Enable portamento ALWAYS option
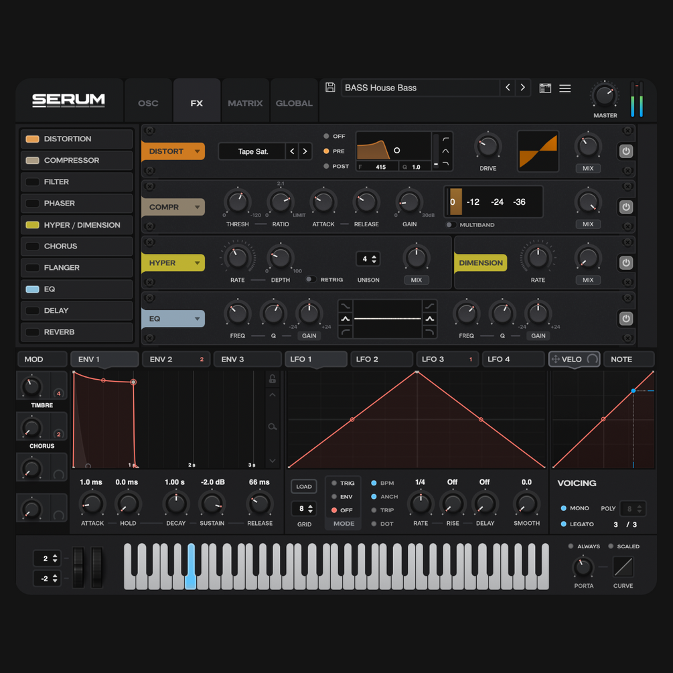673x673 pixels. pyautogui.click(x=584, y=546)
